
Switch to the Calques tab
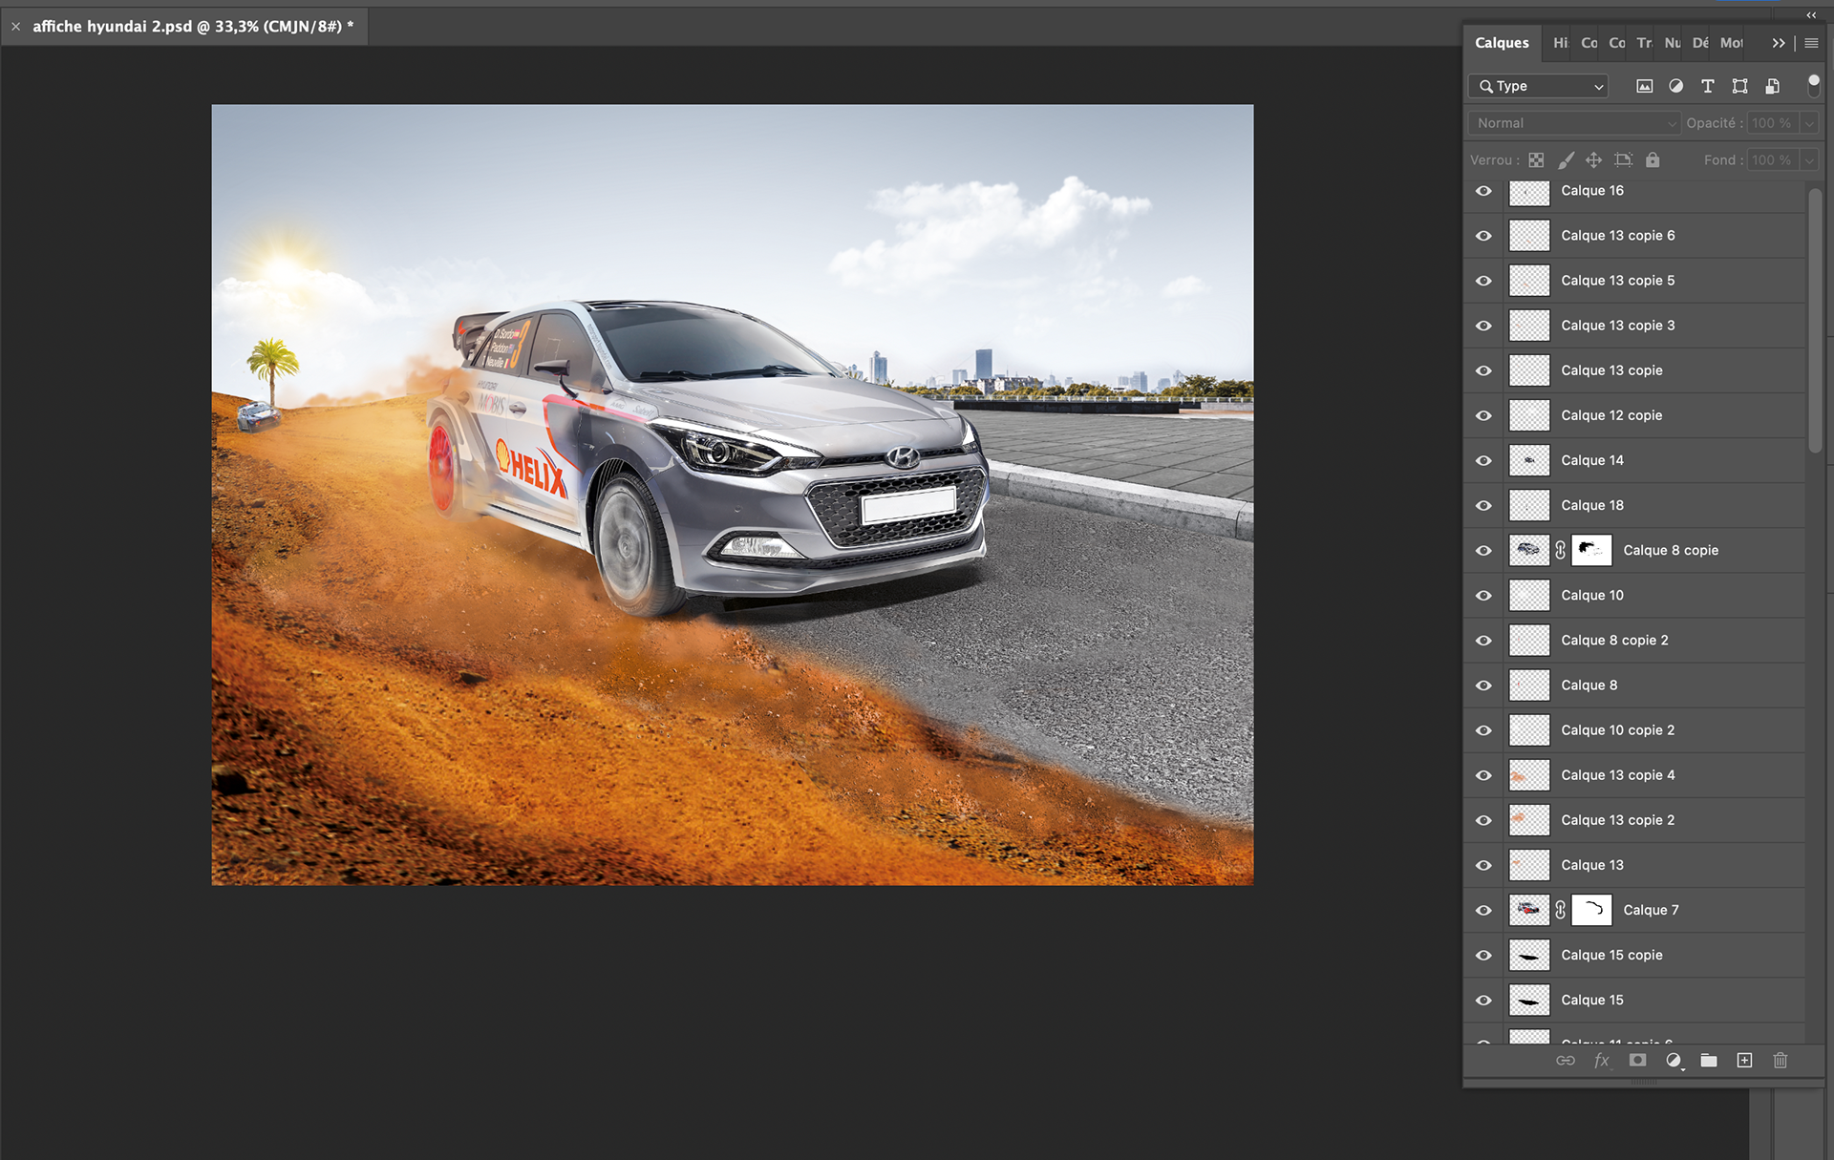(x=1502, y=43)
